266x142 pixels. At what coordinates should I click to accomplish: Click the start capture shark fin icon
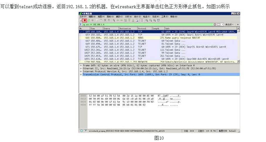tap(81, 20)
